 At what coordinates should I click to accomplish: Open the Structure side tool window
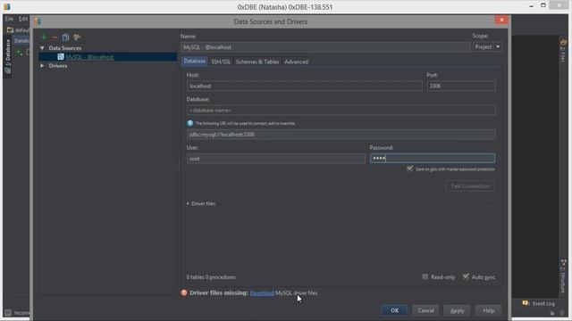563,276
